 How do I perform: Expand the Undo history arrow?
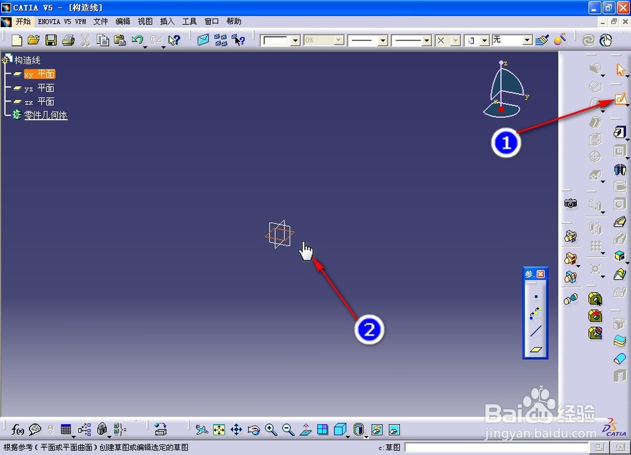tap(145, 47)
